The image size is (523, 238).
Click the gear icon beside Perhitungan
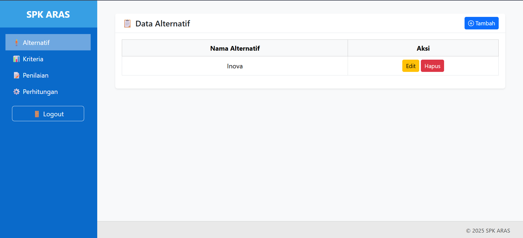tap(16, 92)
